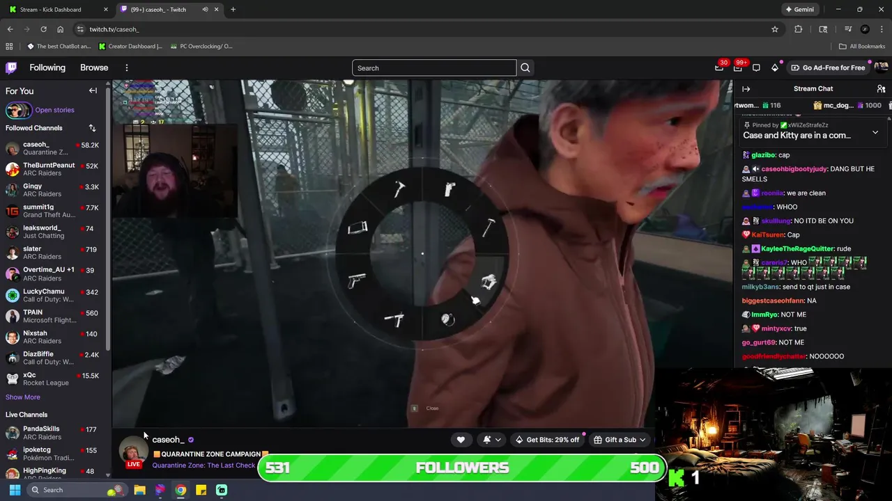
Task: Go to the Browse tab
Action: (94, 67)
